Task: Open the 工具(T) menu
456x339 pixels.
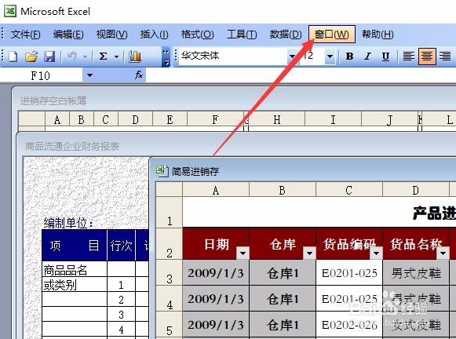Action: click(x=242, y=35)
